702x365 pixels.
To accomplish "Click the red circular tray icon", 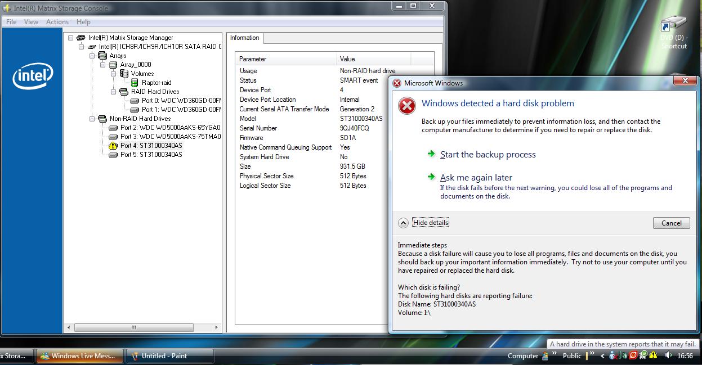I will pos(633,355).
